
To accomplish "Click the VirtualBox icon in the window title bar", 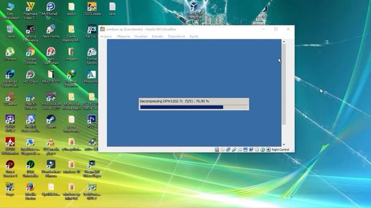I will click(x=103, y=29).
